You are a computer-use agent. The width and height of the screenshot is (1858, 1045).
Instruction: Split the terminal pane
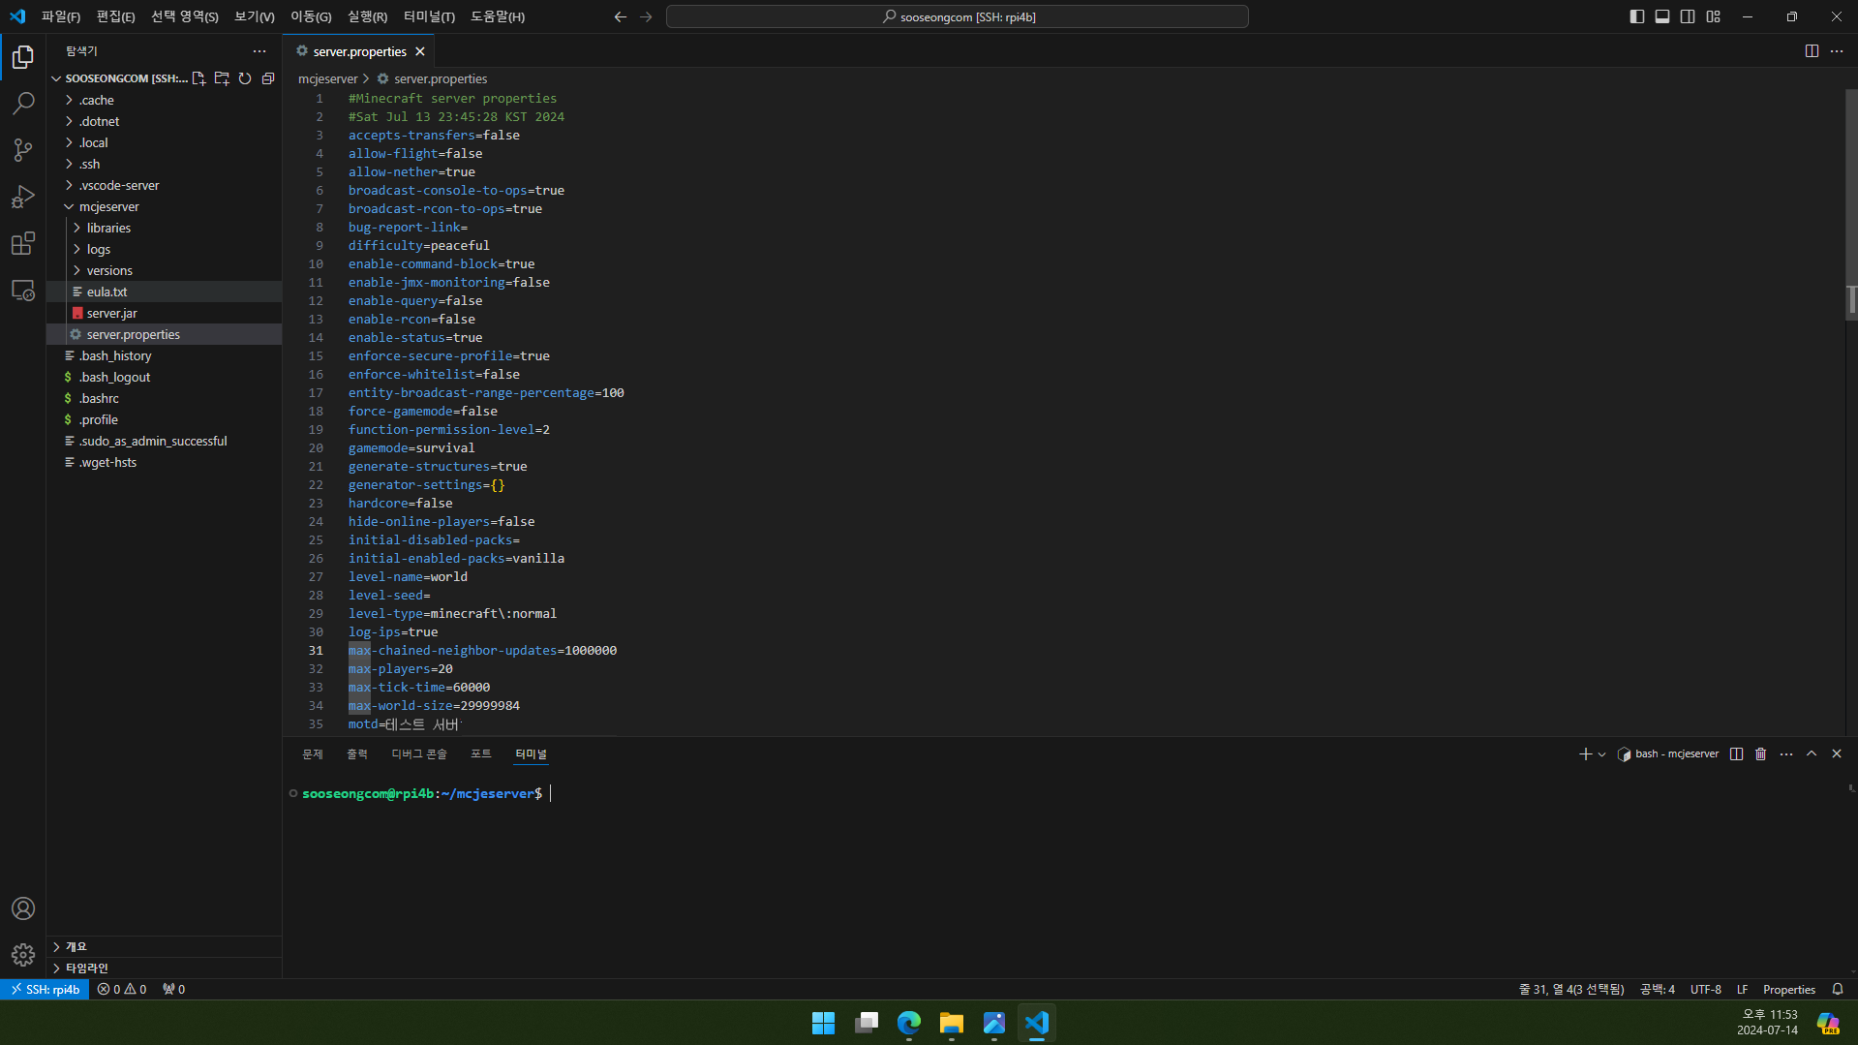click(x=1736, y=753)
